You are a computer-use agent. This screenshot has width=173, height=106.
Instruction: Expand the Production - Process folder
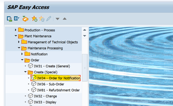tap(16, 30)
